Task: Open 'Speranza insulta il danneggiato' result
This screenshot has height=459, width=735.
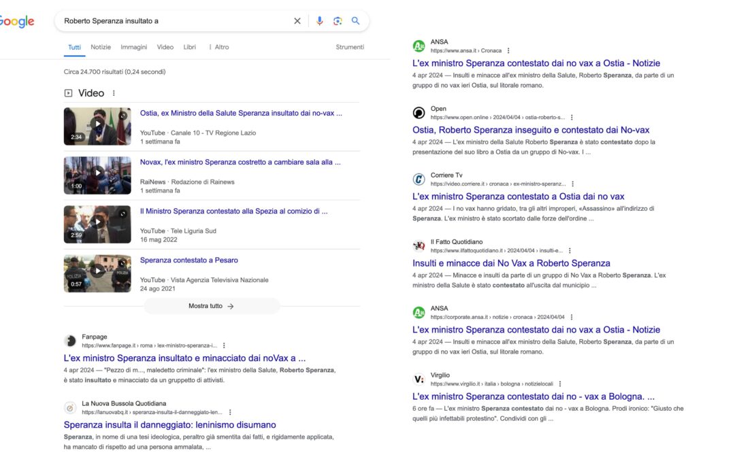Action: (169, 425)
